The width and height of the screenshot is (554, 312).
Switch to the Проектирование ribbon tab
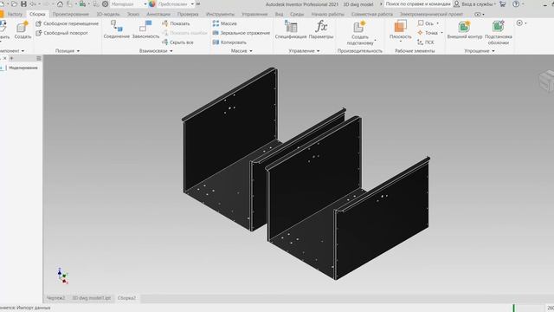point(71,14)
